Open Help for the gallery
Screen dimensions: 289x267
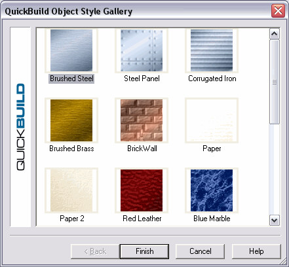tap(256, 251)
